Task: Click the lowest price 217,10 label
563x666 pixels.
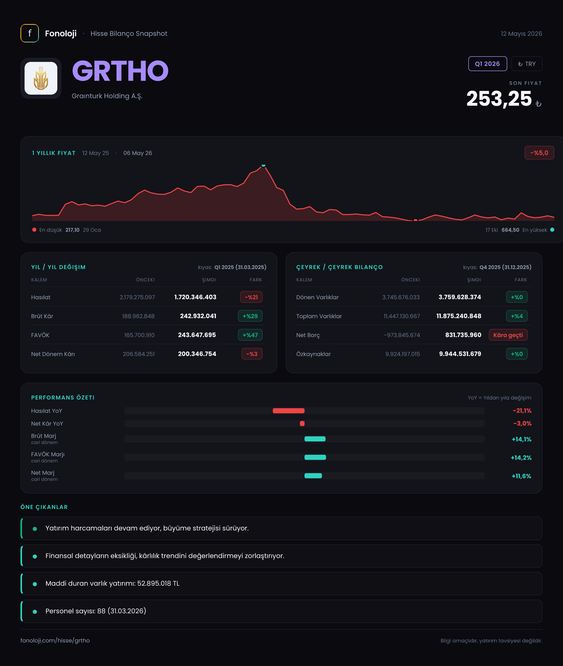Action: click(x=72, y=230)
